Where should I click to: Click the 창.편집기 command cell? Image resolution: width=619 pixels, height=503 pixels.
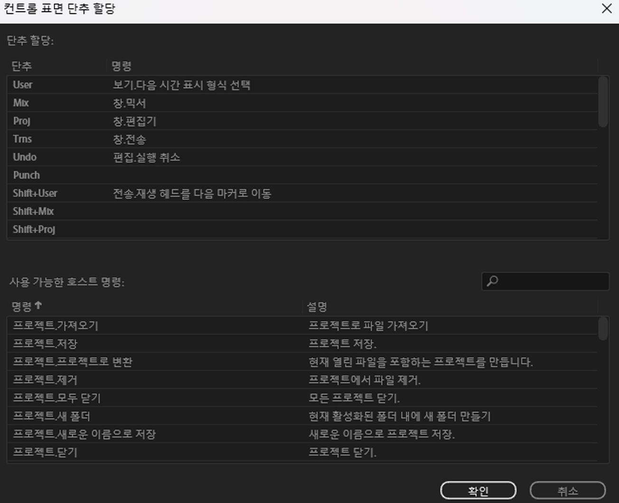(134, 121)
